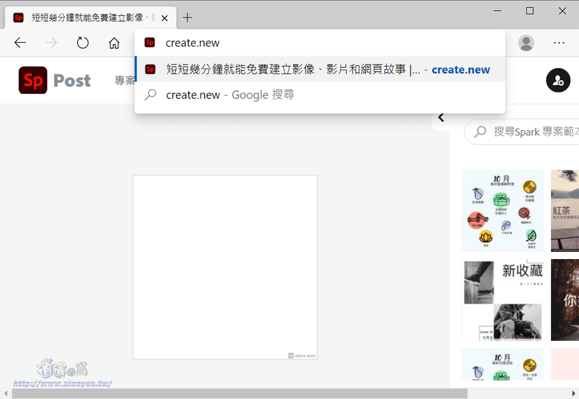
Task: Click the magnifier icon in Spark search
Action: pyautogui.click(x=480, y=132)
